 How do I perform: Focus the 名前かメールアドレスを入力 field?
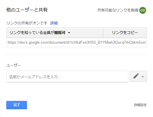coord(67,76)
